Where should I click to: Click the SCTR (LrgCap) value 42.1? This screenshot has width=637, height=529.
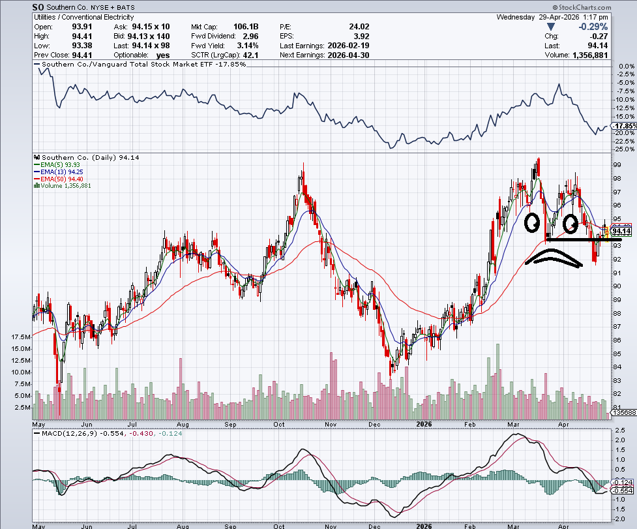click(250, 55)
